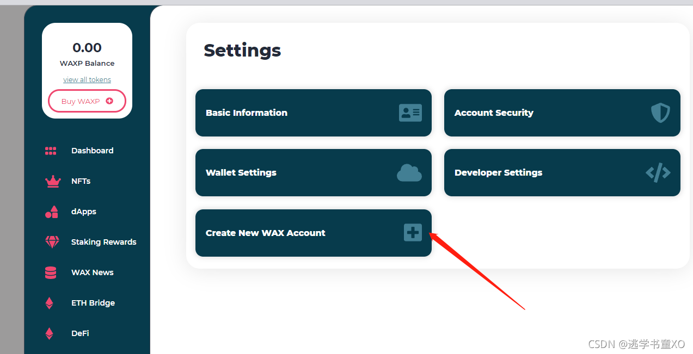Viewport: 693px width, 354px height.
Task: Select Staking Rewards in the sidebar
Action: [x=103, y=242]
